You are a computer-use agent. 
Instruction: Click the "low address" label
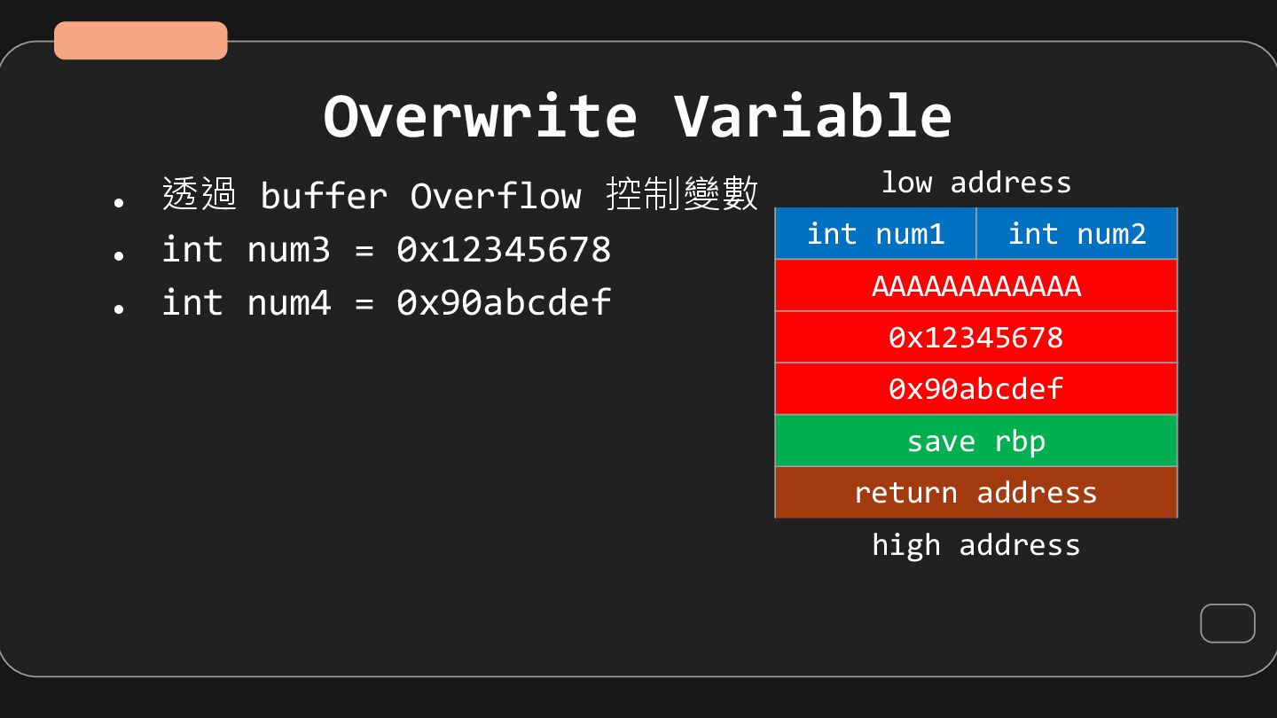tap(975, 183)
